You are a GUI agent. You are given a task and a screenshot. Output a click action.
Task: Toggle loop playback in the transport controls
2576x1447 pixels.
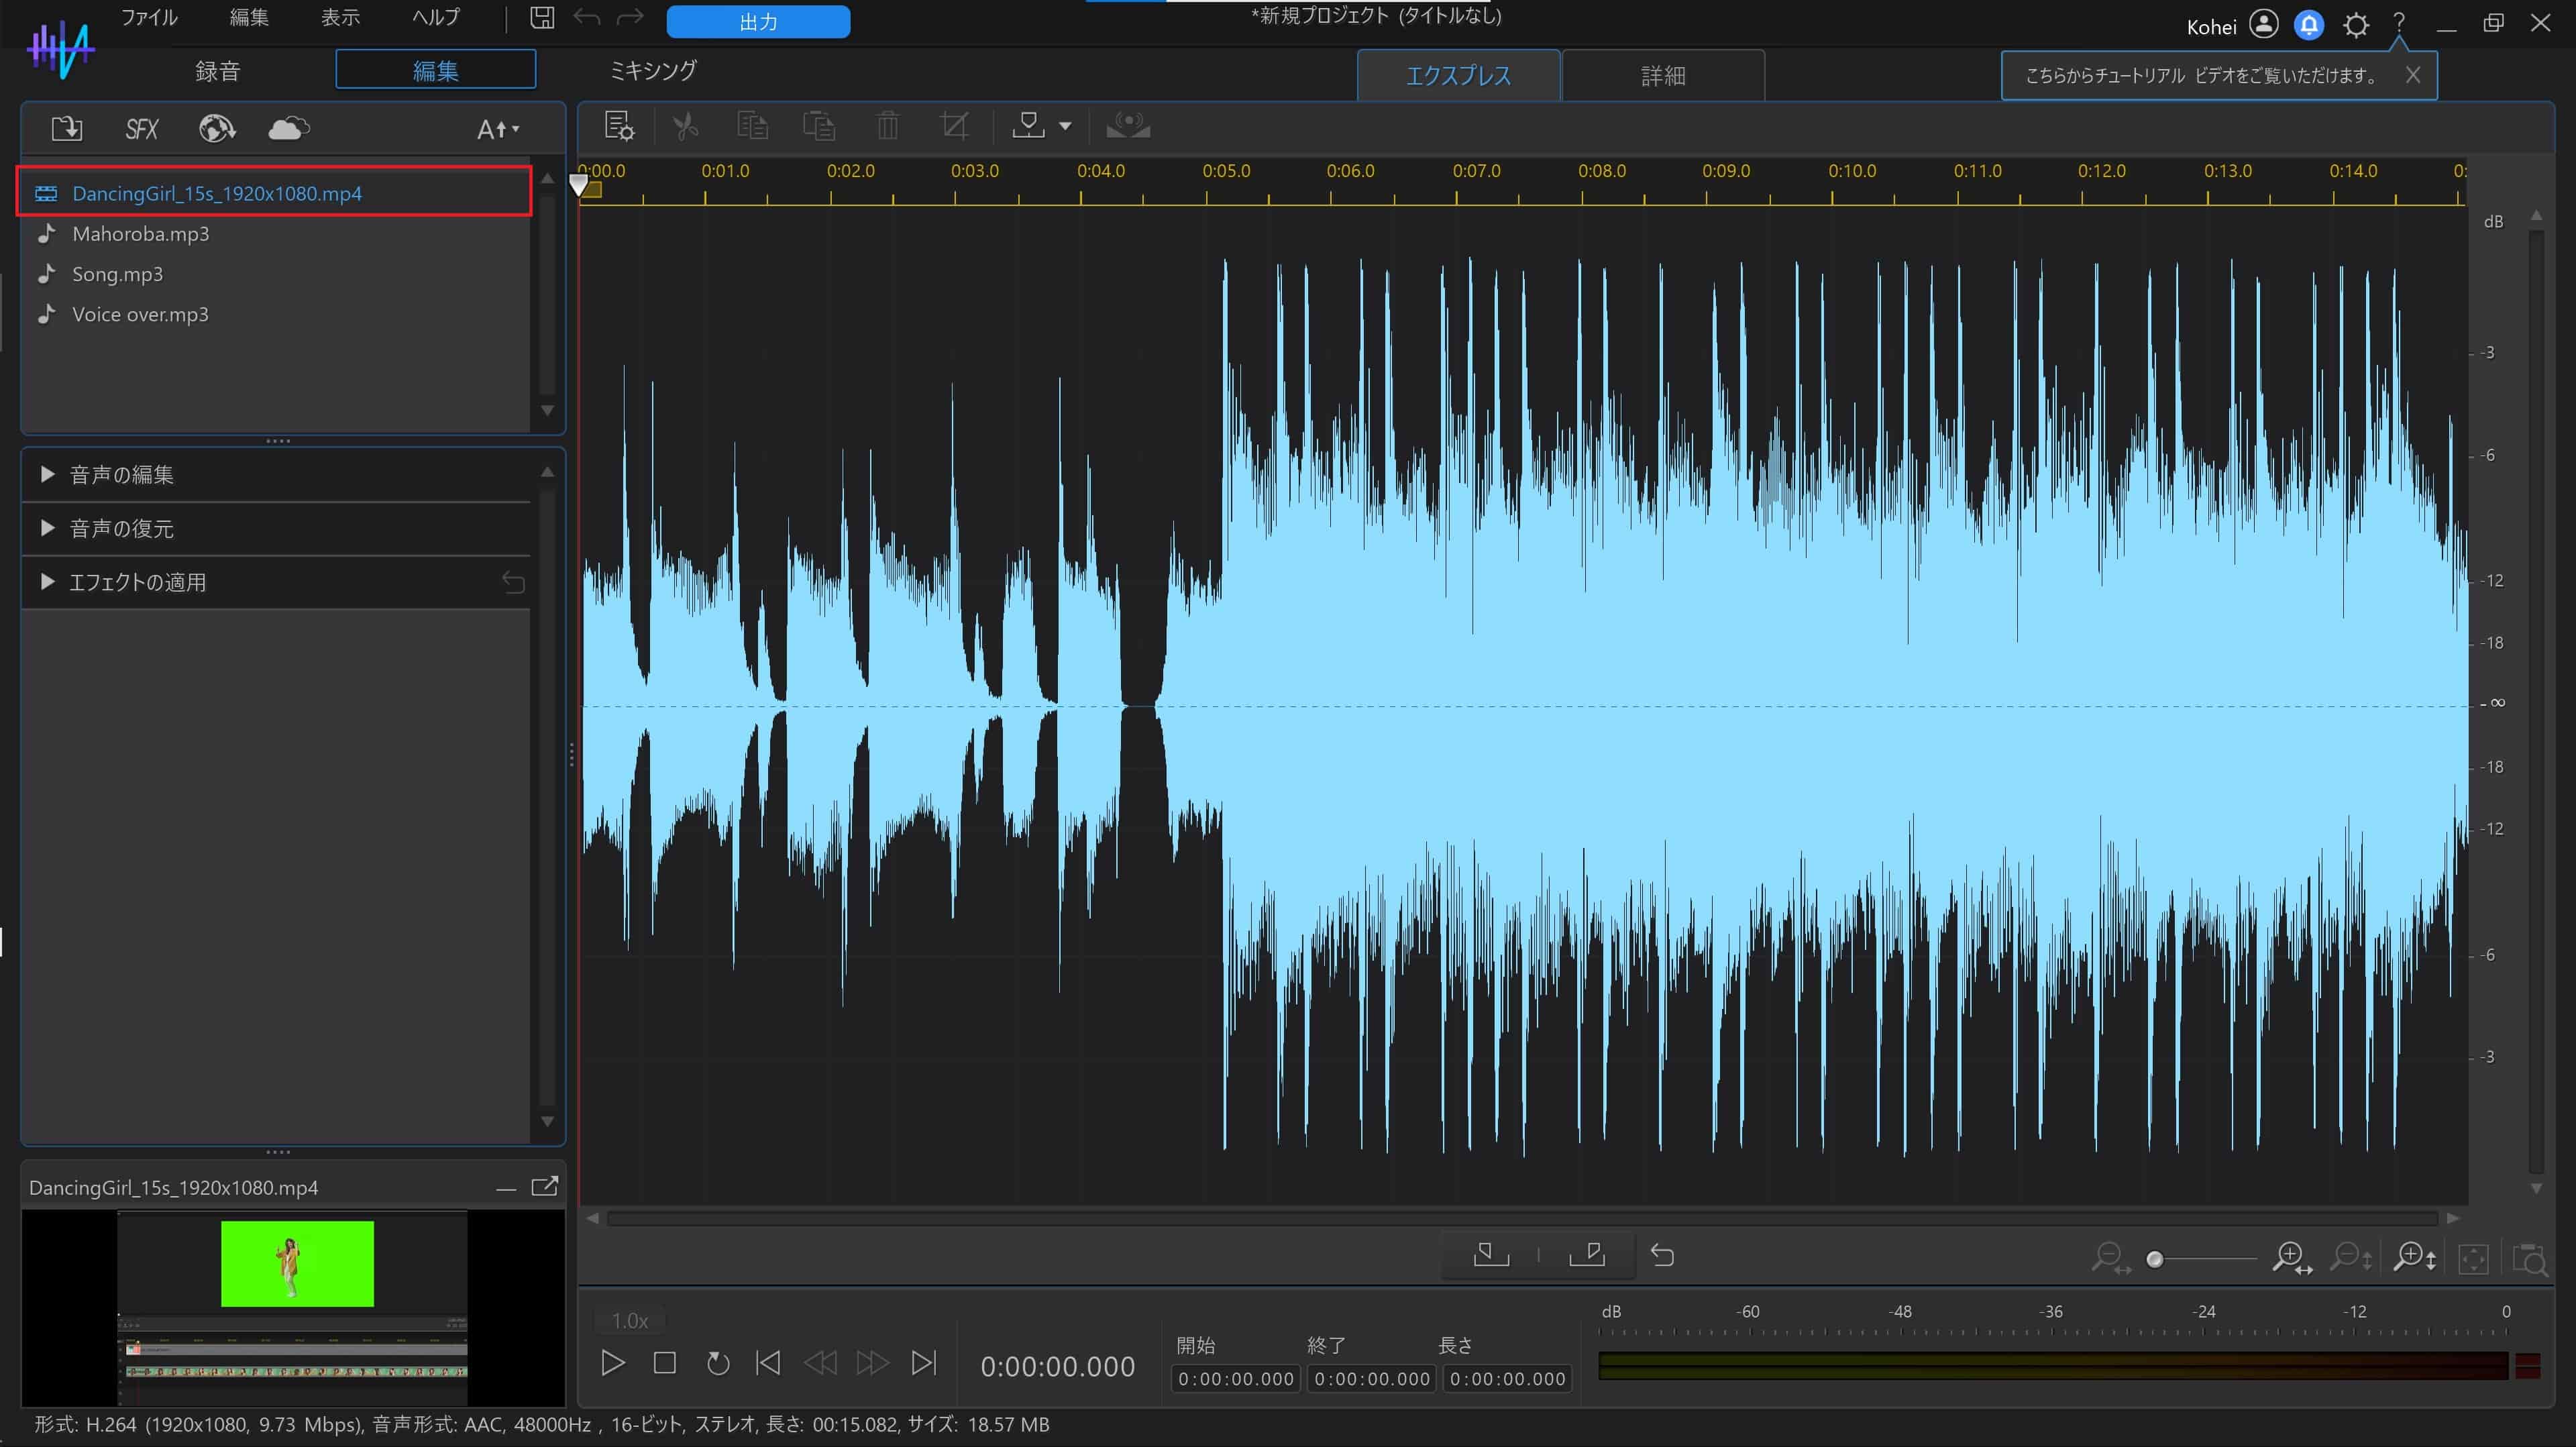[x=717, y=1363]
